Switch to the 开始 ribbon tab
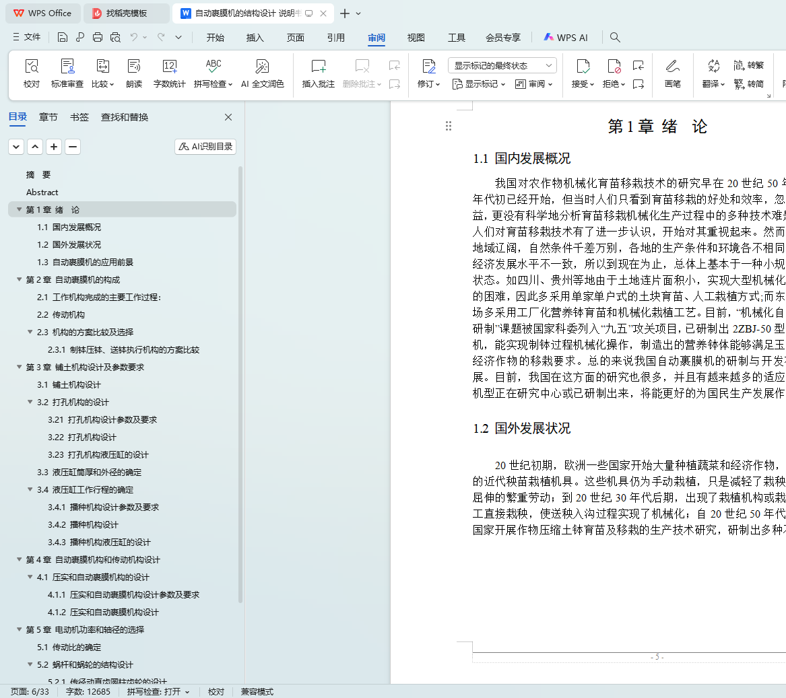 pyautogui.click(x=215, y=38)
